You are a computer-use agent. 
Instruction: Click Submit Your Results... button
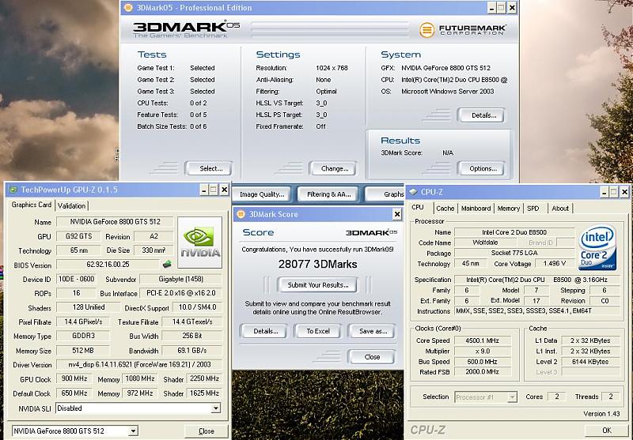317,285
